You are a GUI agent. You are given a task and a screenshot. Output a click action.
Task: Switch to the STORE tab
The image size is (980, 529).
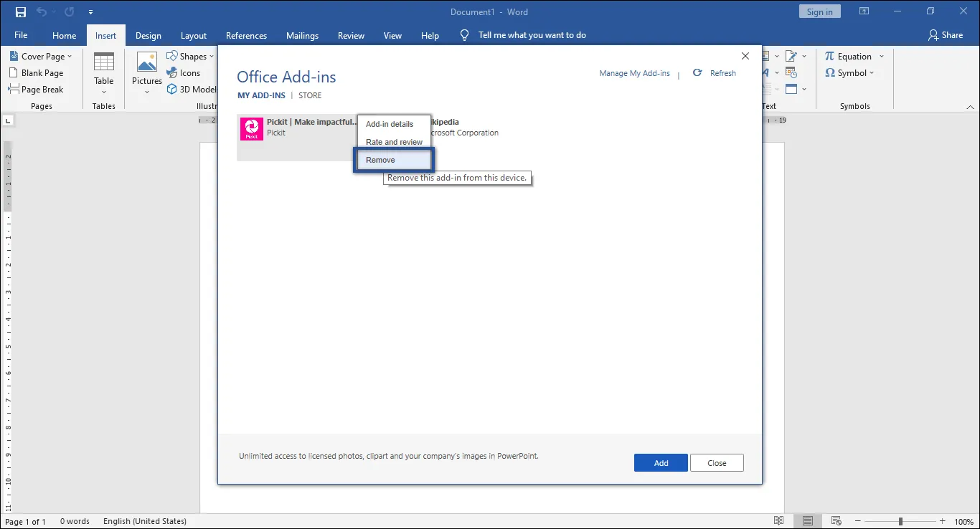coord(310,95)
